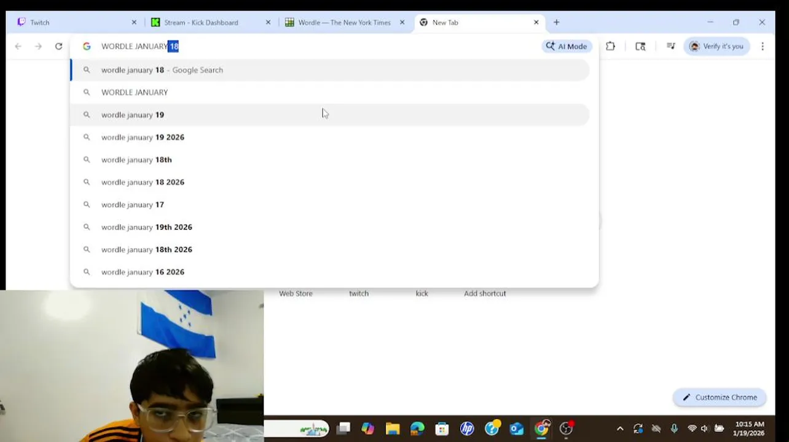Viewport: 789px width, 442px height.
Task: Click the Google G icon in address bar
Action: 87,46
